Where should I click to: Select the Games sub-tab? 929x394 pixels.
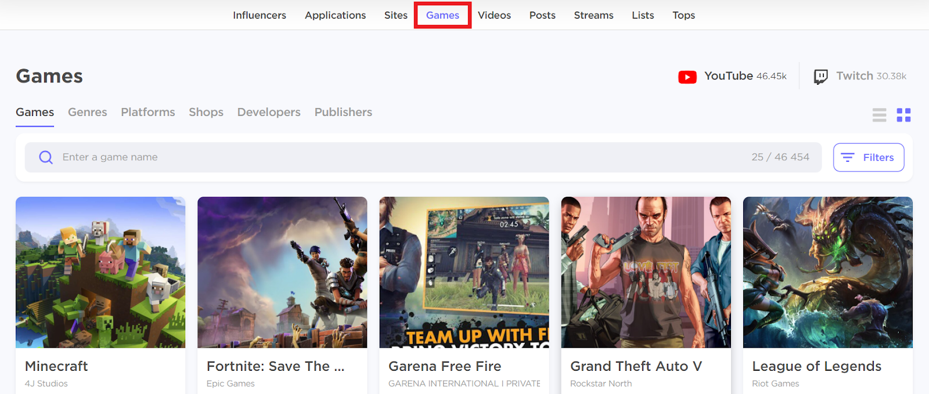click(x=35, y=112)
